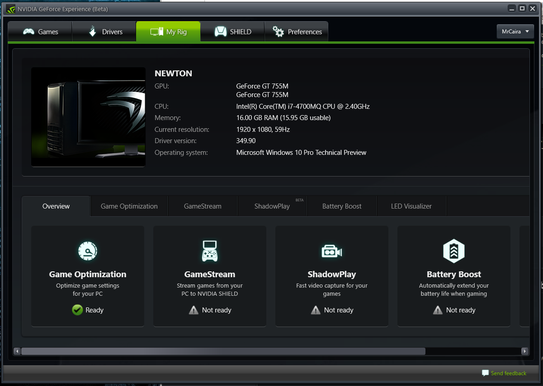Click the Not ready text under ShadowPlay
The width and height of the screenshot is (543, 386).
[x=339, y=310]
